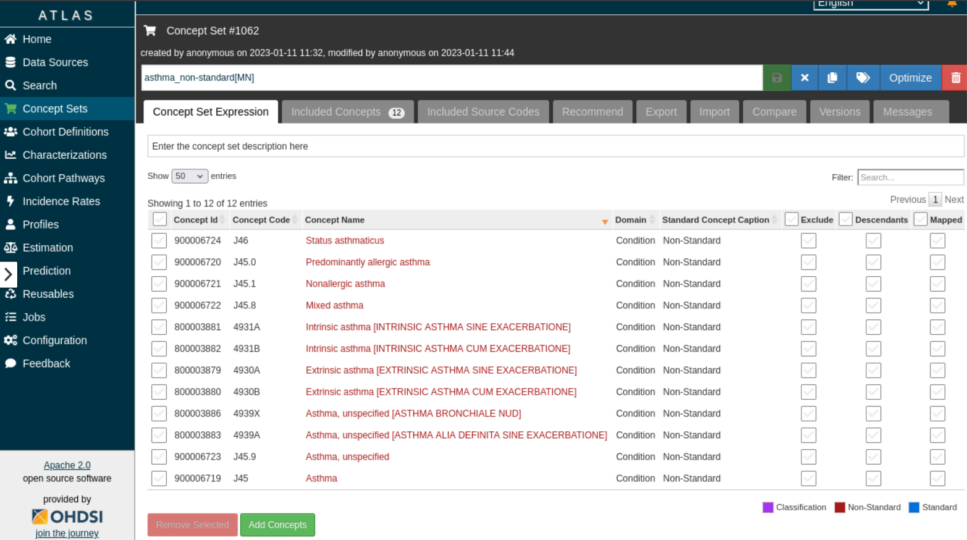Open the Versions tab
The image size is (967, 540).
[x=839, y=112]
